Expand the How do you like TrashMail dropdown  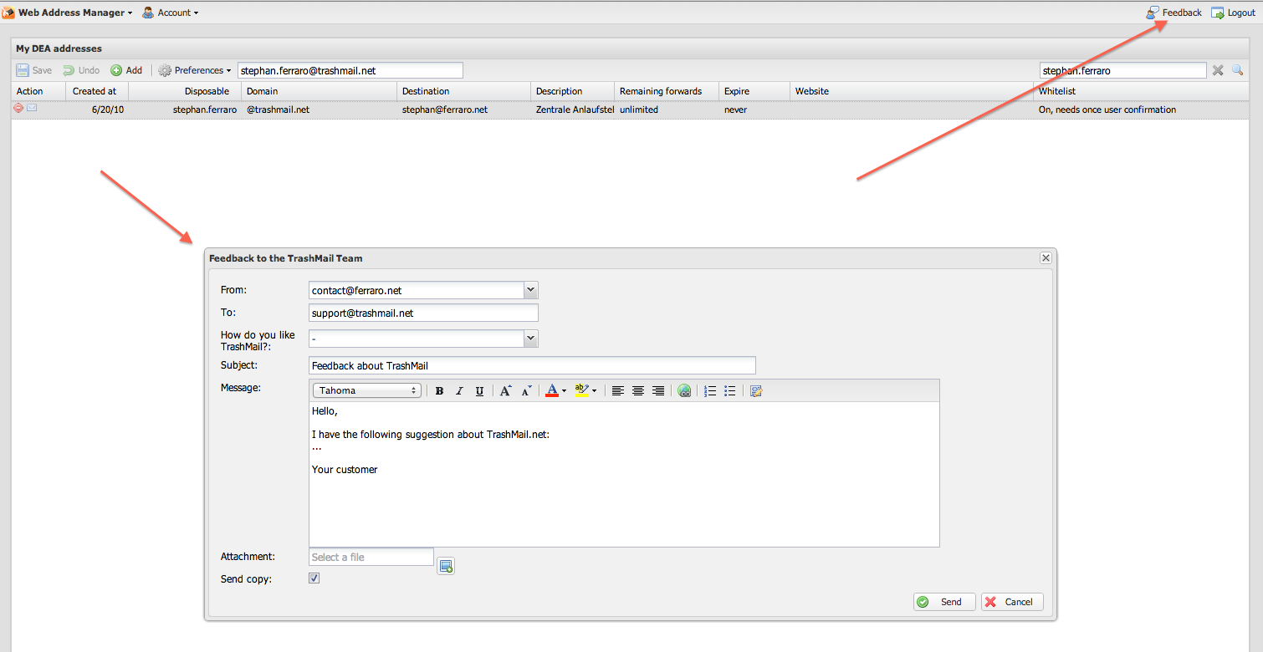point(530,339)
